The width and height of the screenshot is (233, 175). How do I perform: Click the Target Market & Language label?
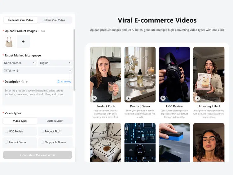point(23,55)
